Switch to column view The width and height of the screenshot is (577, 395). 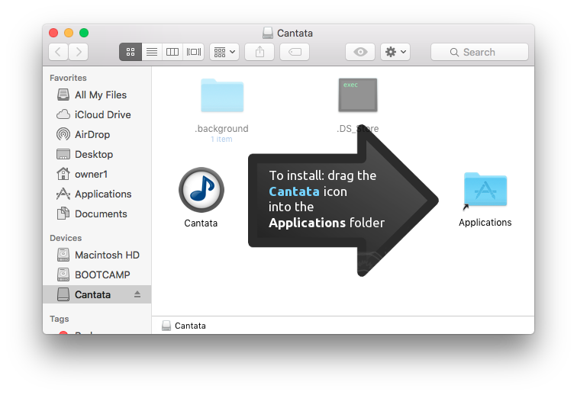[x=172, y=52]
